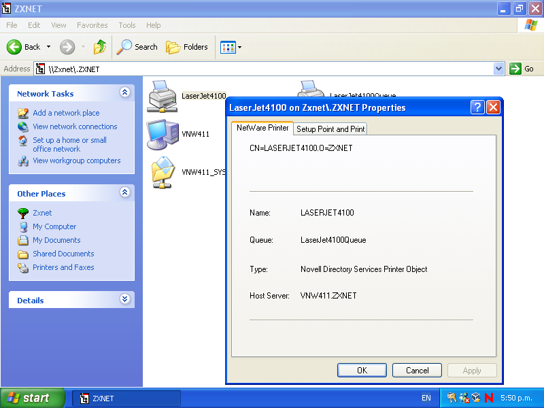Click Cancel in the Properties dialog
Viewport: 544px width, 408px height.
(x=417, y=370)
